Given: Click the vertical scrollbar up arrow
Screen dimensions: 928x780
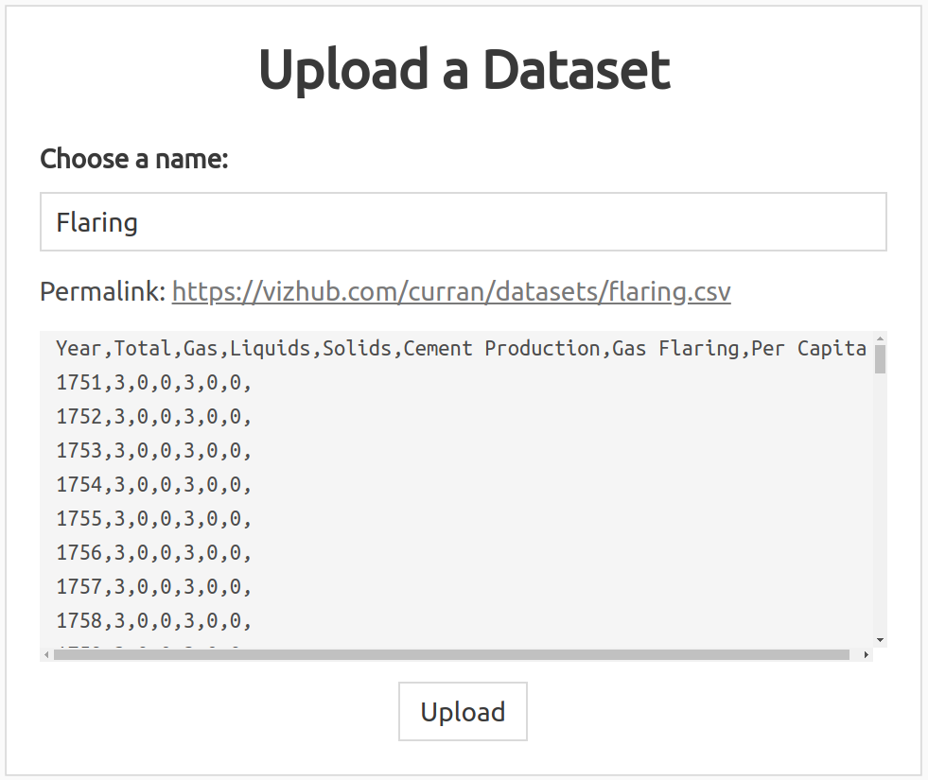Looking at the screenshot, I should click(x=880, y=338).
